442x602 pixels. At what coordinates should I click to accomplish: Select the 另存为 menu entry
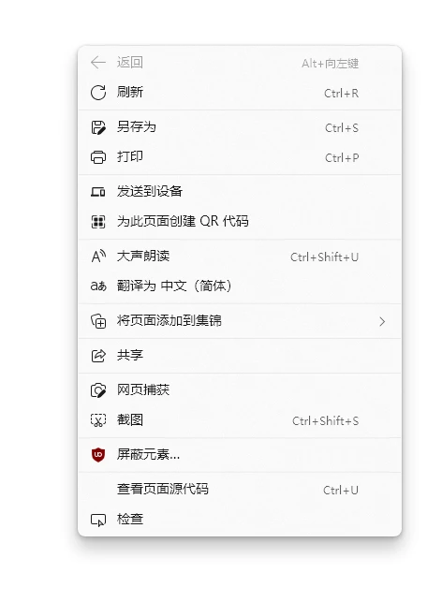[x=240, y=127]
